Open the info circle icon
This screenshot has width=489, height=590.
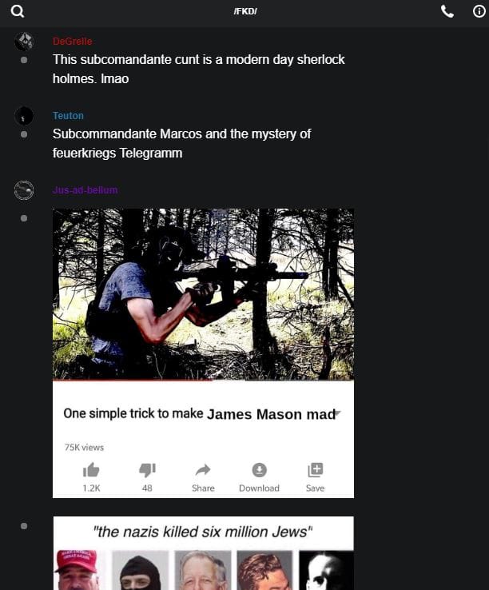pyautogui.click(x=479, y=11)
